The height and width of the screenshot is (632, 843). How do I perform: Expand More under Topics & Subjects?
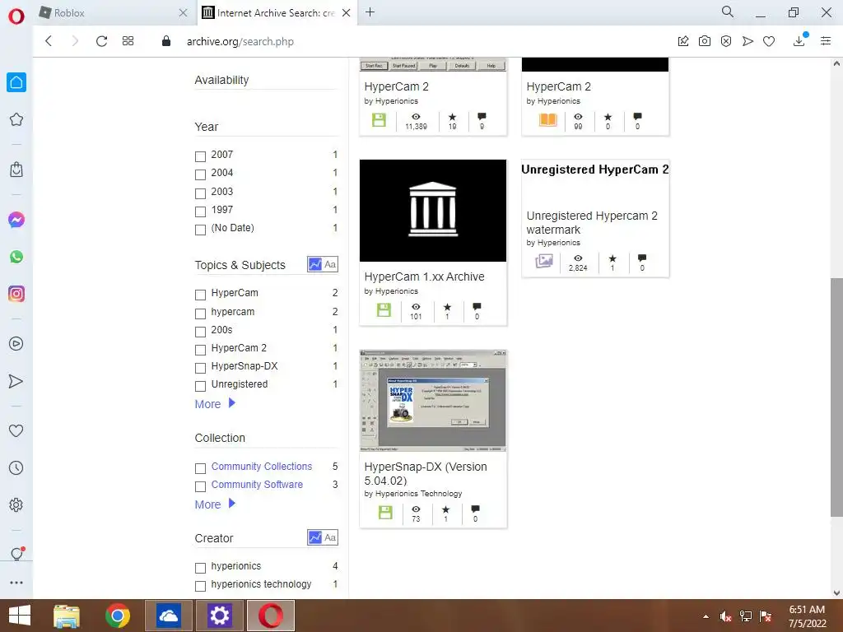pos(215,404)
